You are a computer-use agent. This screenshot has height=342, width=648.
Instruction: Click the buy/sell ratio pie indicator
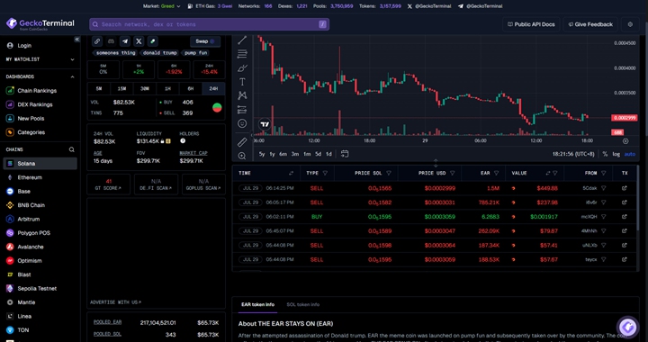pos(217,108)
